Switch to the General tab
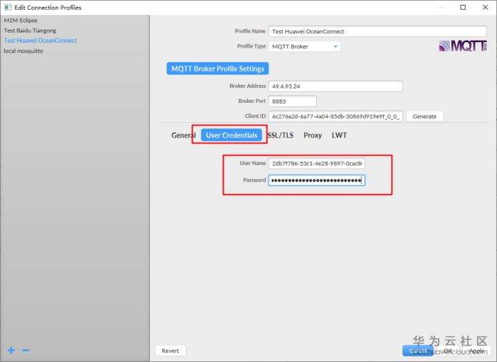The width and height of the screenshot is (497, 362). [x=184, y=135]
